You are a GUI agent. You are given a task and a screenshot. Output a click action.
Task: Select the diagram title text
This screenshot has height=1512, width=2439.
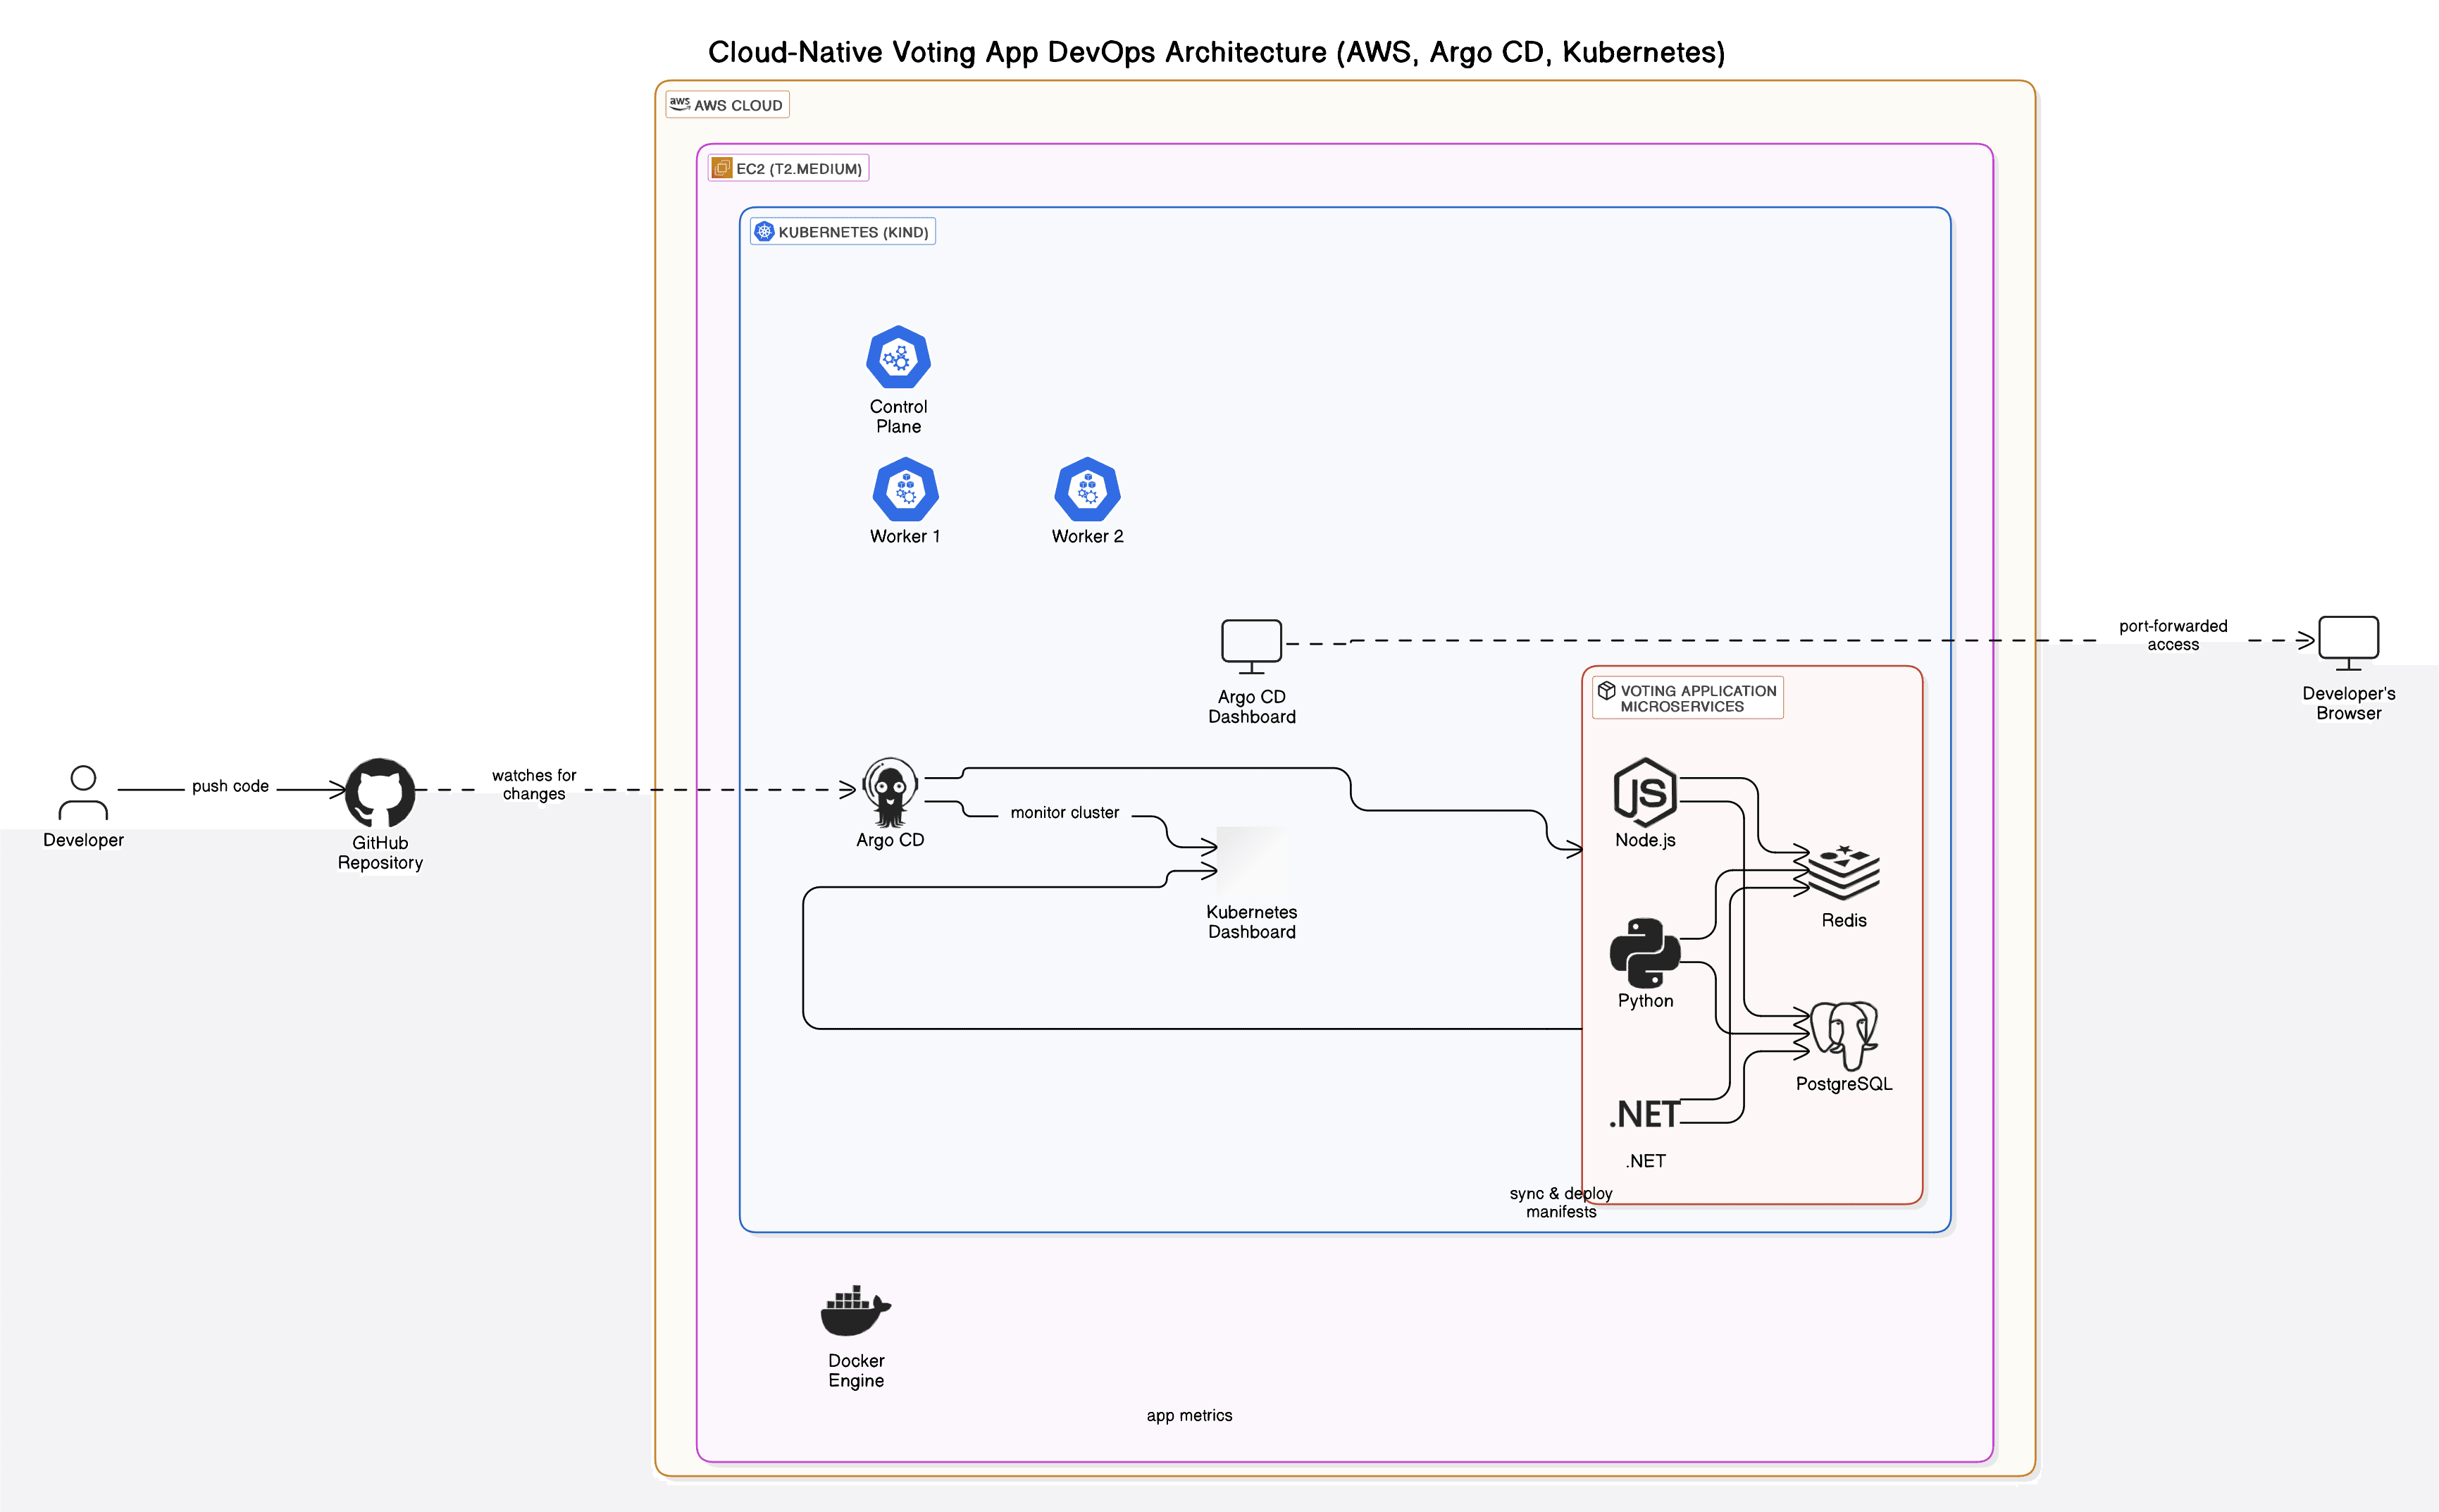1217,52
